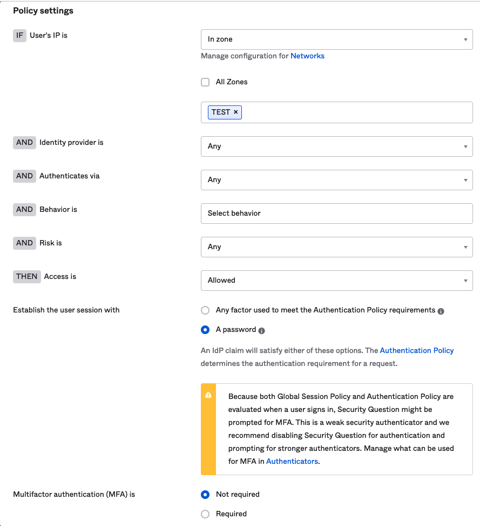Open the Risk is dropdown
Screen dimensions: 480x526
(x=336, y=247)
